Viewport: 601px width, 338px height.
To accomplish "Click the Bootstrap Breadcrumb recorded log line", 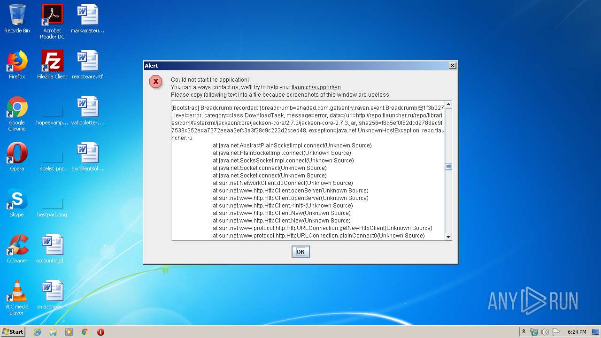I will click(x=308, y=108).
